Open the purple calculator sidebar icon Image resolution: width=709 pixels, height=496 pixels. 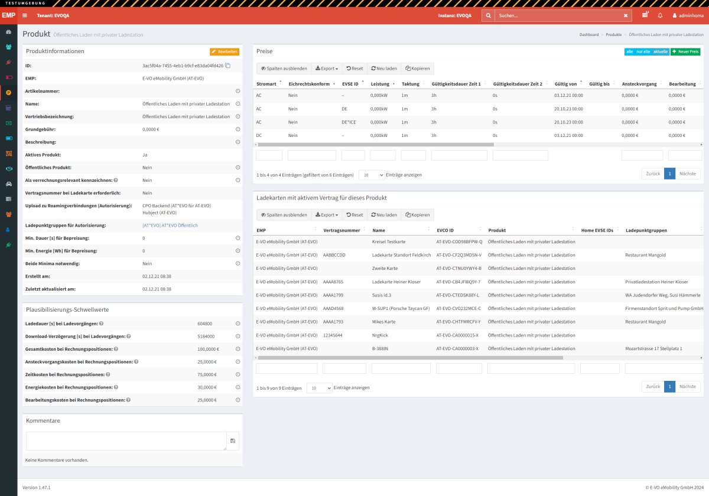8,108
